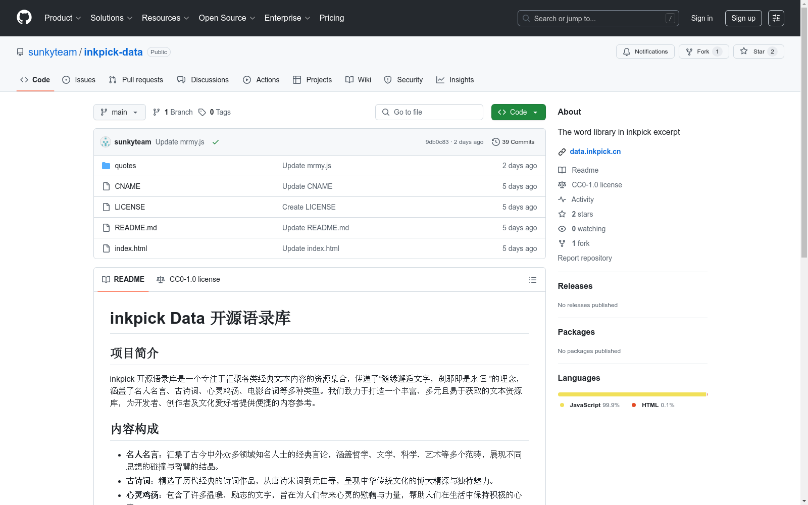Click HTML 0.1% language entry
808x505 pixels.
[653, 405]
